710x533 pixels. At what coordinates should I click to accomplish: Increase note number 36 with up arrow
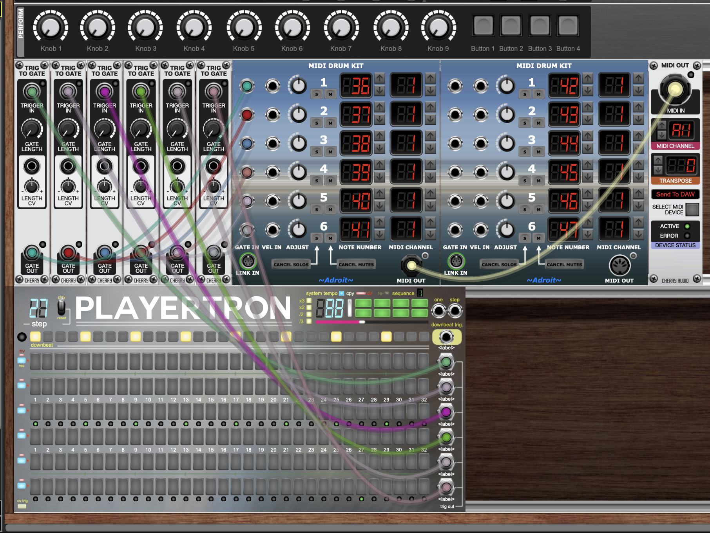(x=379, y=78)
